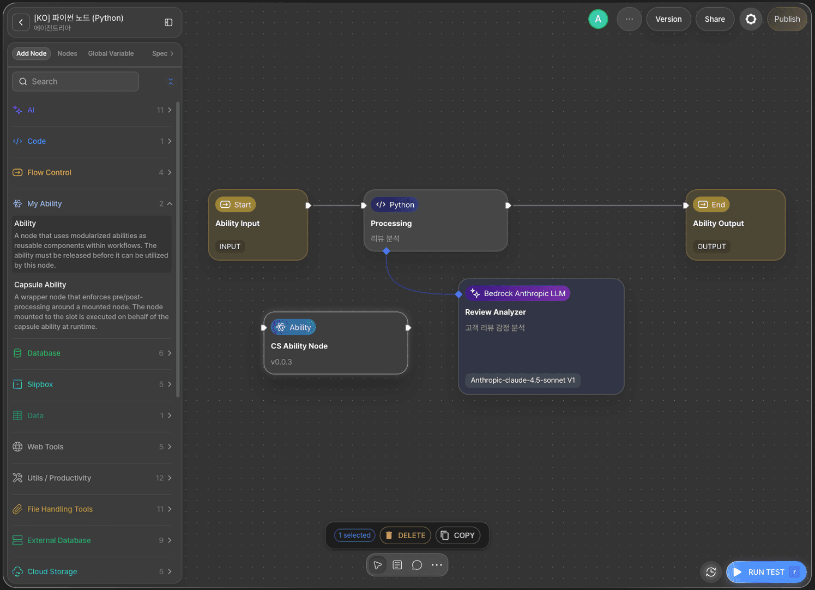Expand the Web Tools category chevron
The height and width of the screenshot is (590, 815).
pyautogui.click(x=170, y=447)
